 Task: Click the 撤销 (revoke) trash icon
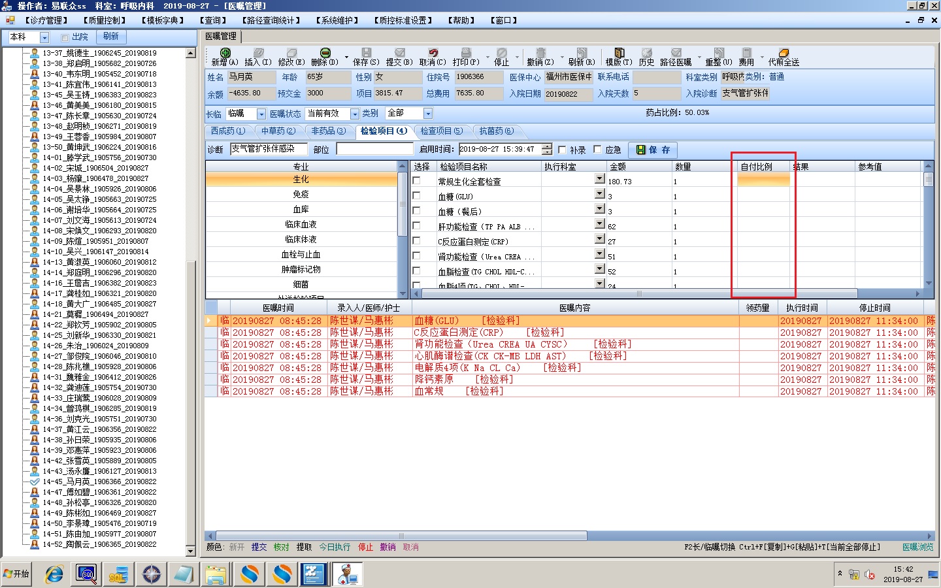click(540, 53)
